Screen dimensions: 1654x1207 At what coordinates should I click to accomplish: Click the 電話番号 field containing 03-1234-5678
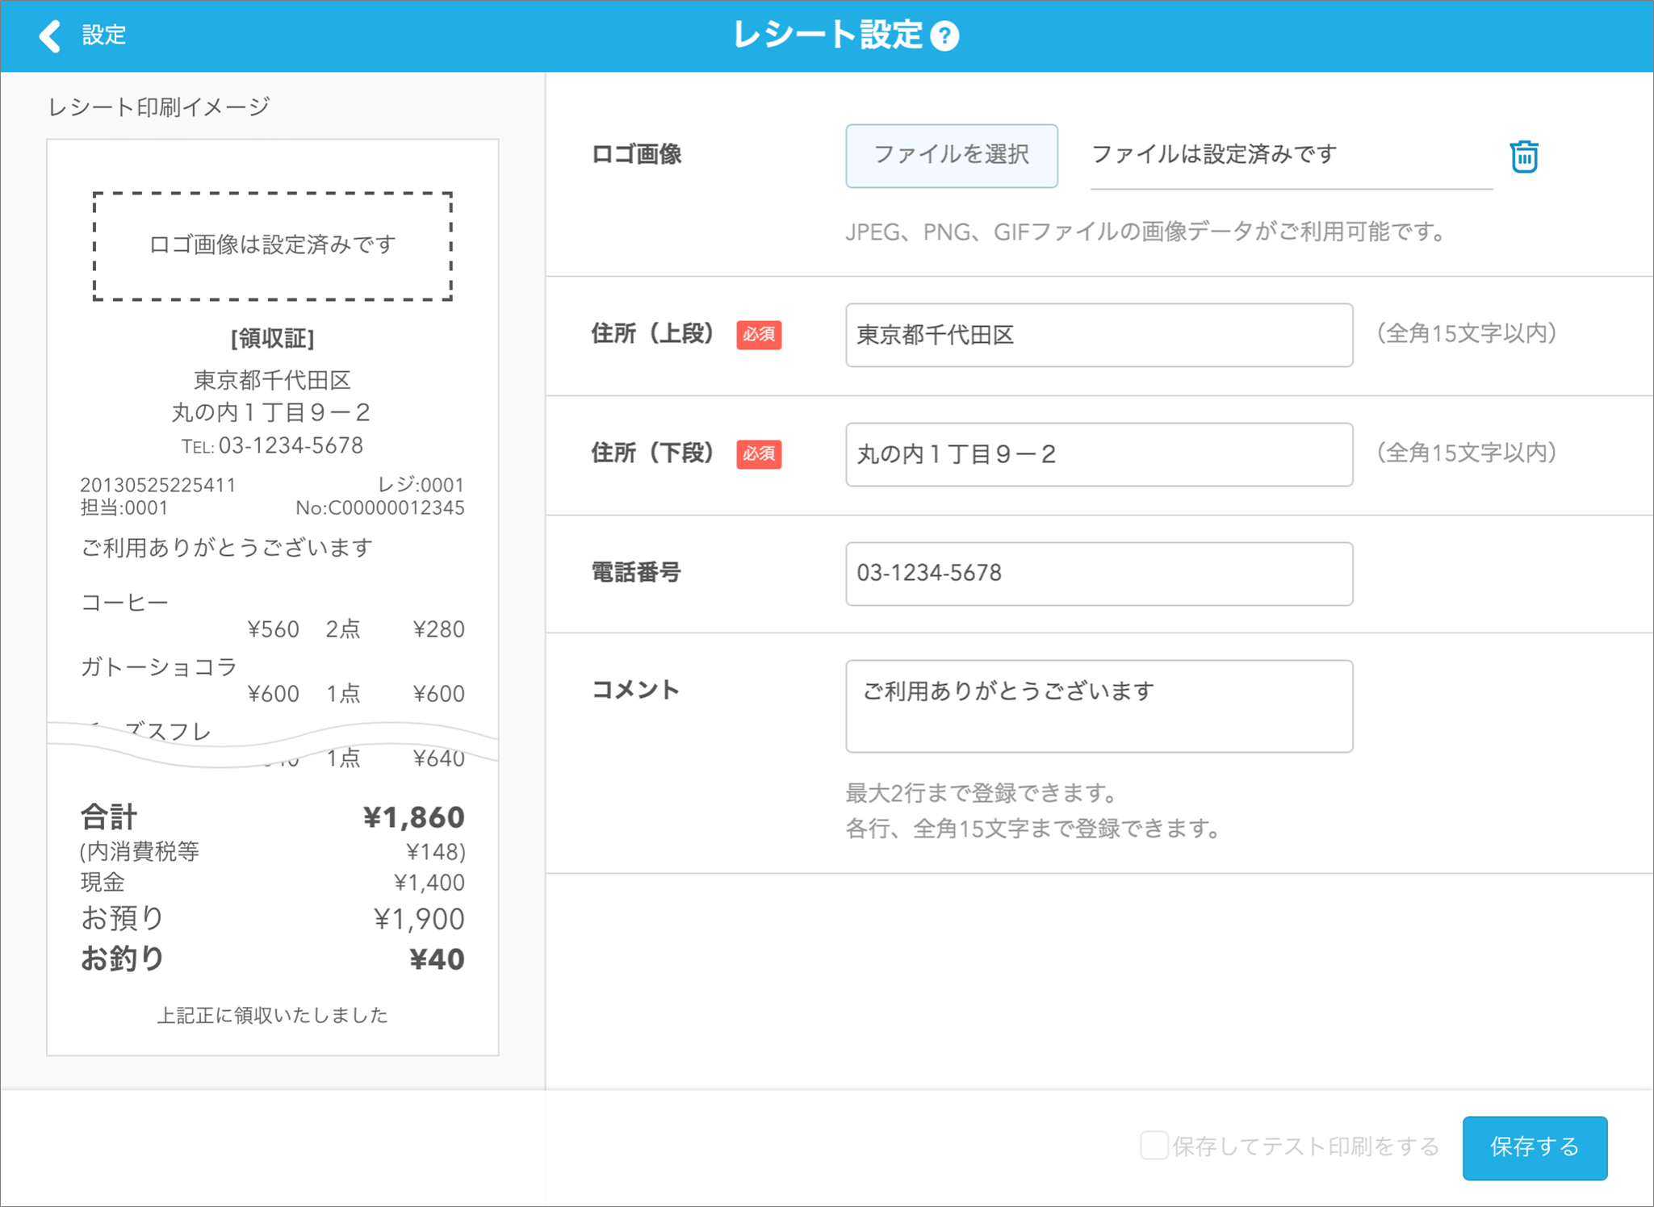(1098, 573)
